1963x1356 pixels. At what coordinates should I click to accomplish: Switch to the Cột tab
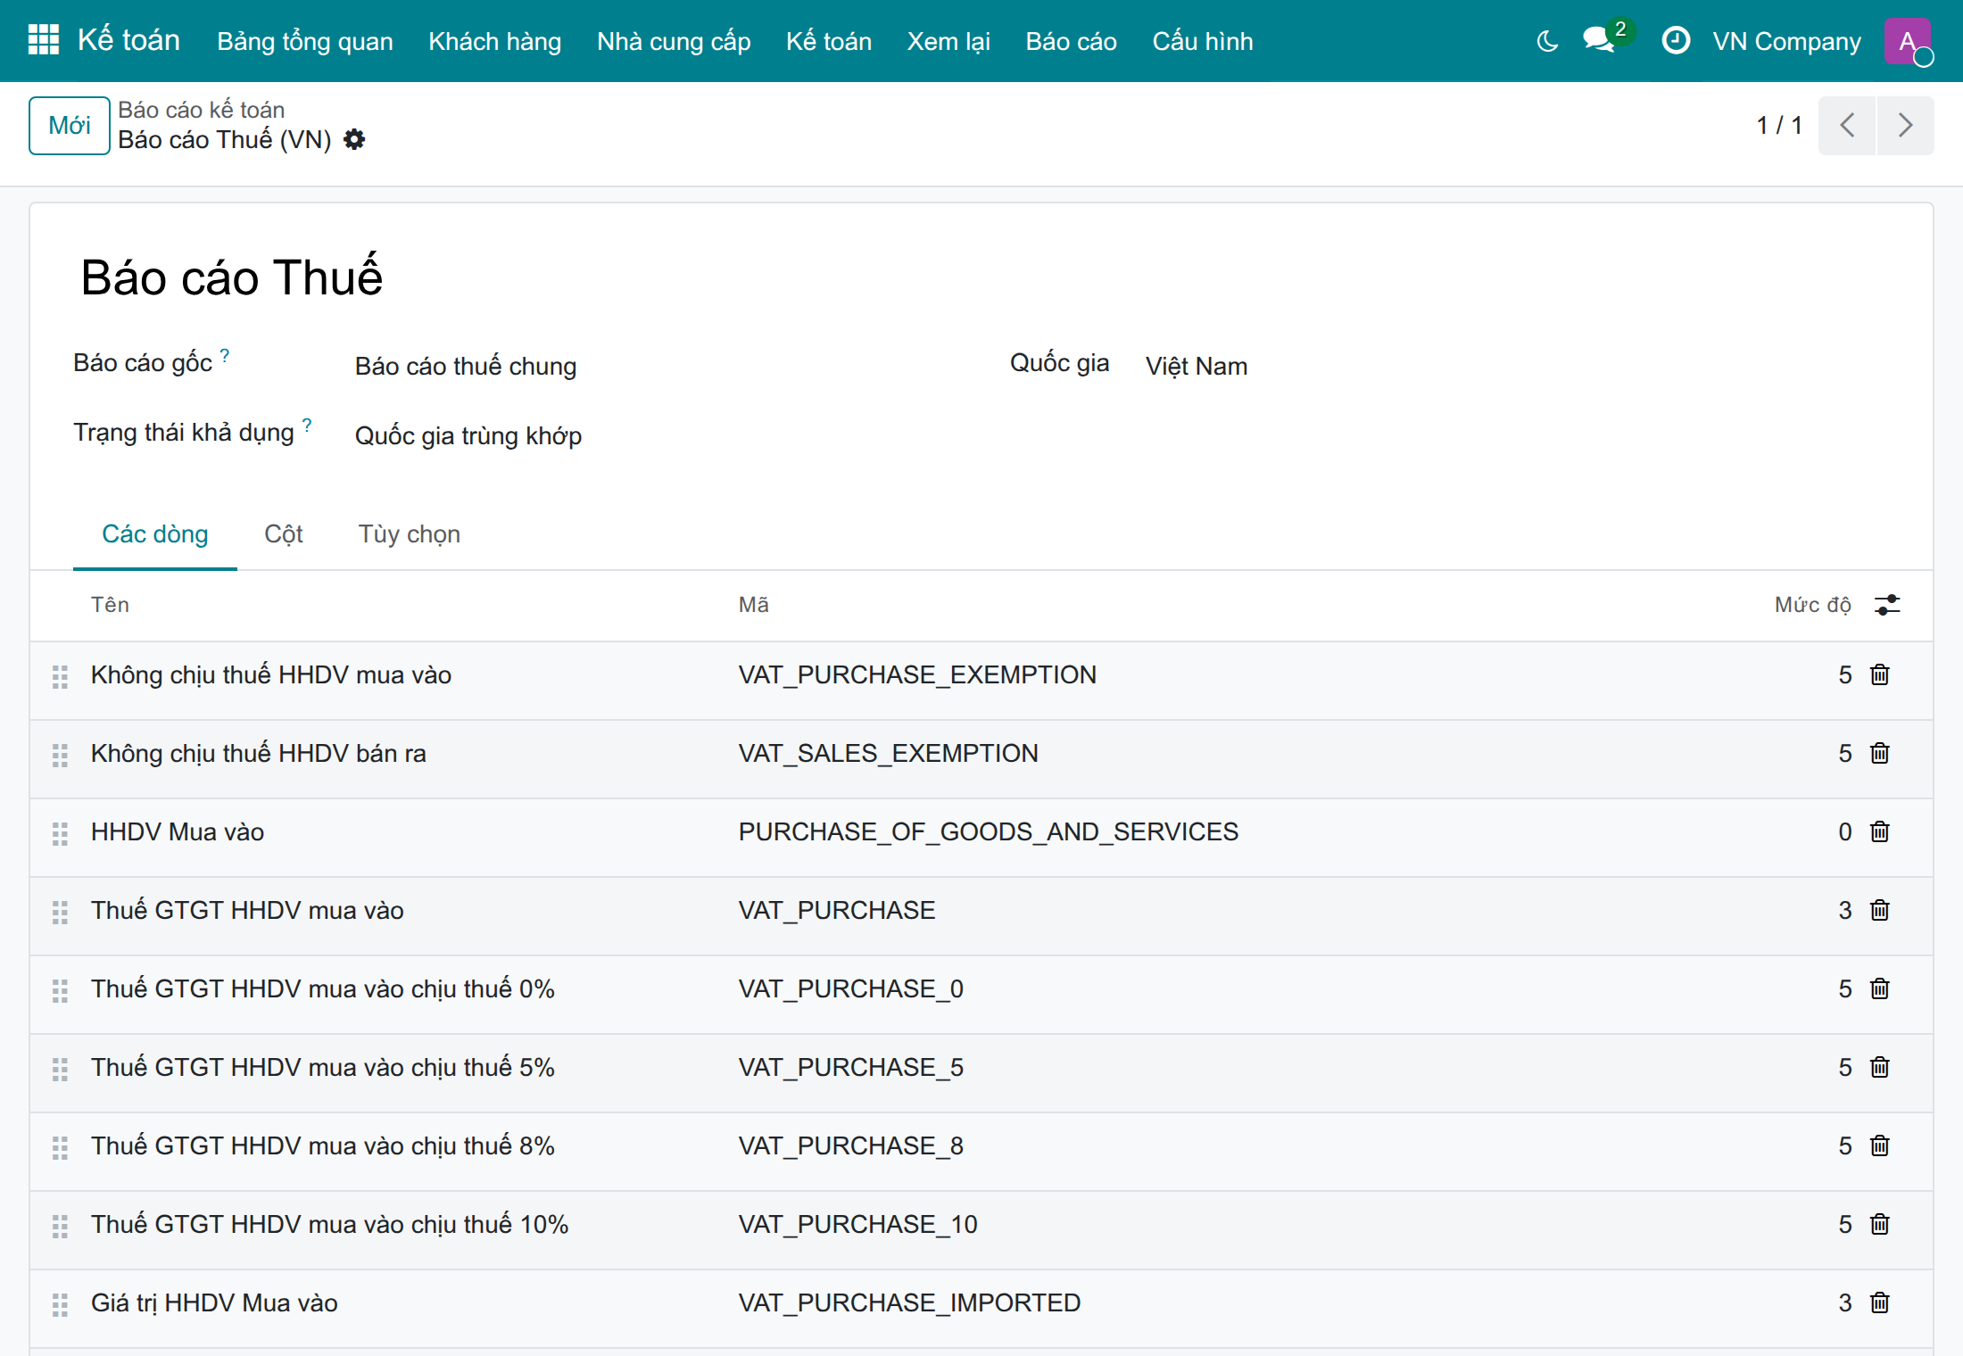(x=284, y=533)
